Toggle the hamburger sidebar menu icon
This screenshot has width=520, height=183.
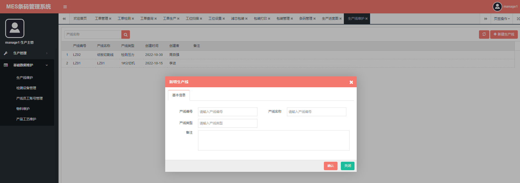point(65,7)
